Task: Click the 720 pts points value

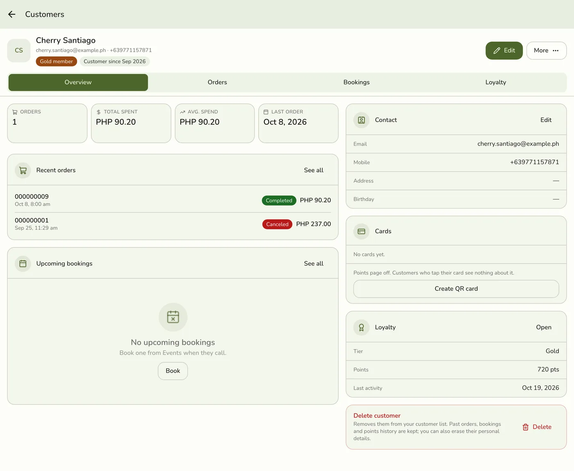Action: 548,370
